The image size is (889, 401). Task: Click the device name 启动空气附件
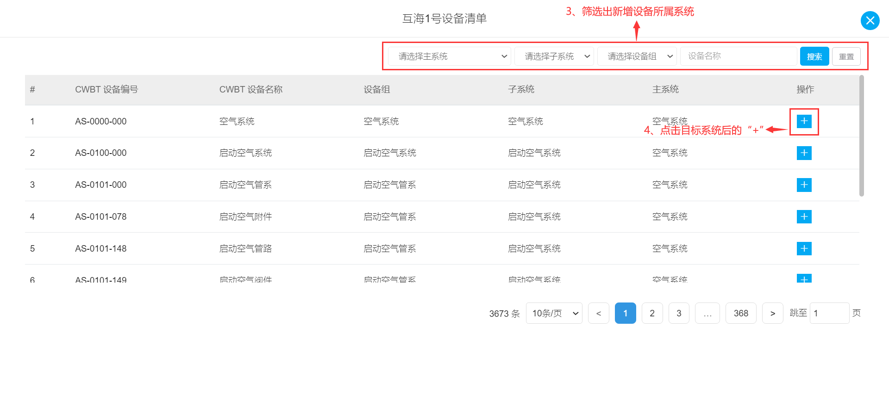tap(246, 216)
